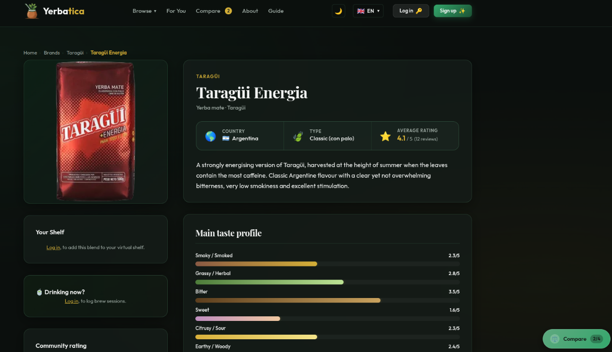Open the Taragüi breadcrumb link
This screenshot has width=612, height=352.
click(75, 52)
